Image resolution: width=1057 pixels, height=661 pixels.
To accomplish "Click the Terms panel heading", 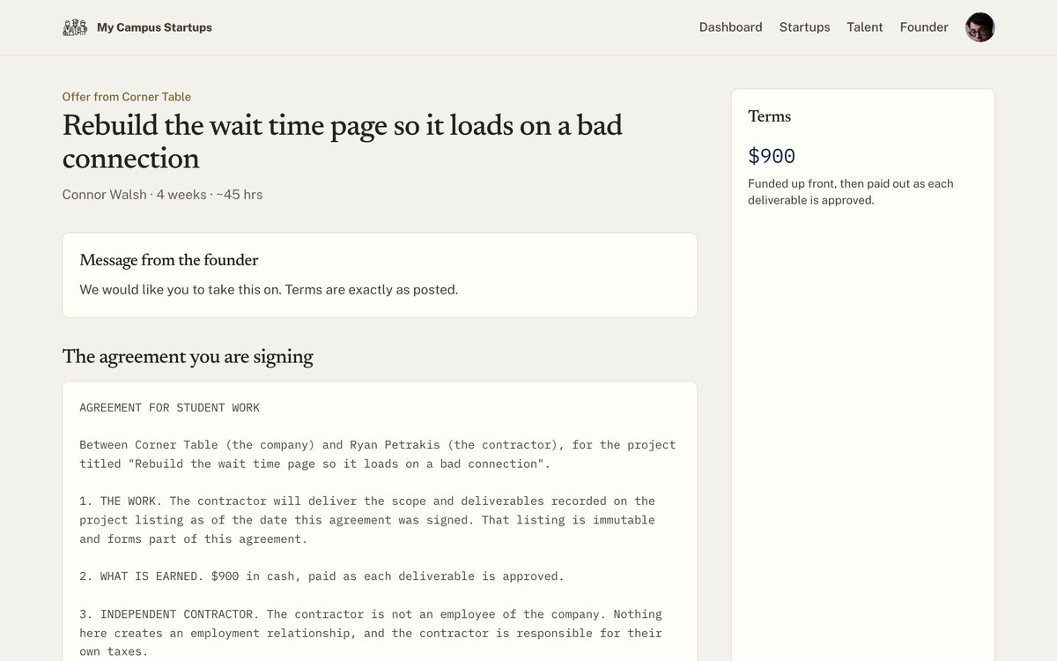I will 770,116.
